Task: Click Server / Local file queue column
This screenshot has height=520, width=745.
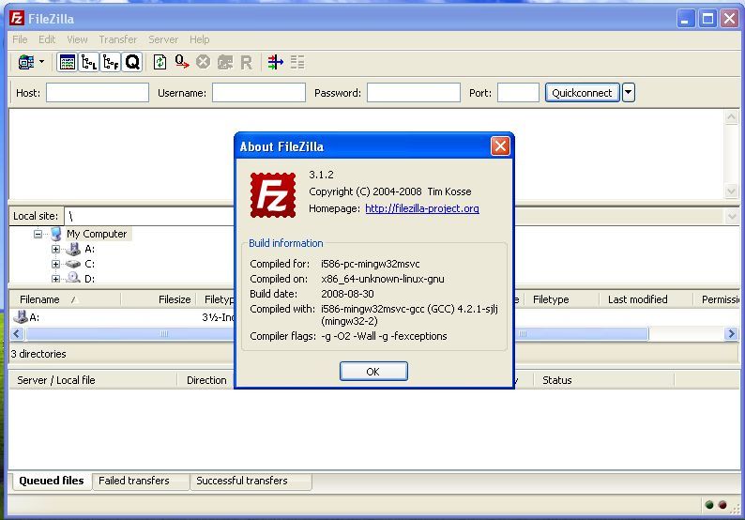Action: pos(93,380)
